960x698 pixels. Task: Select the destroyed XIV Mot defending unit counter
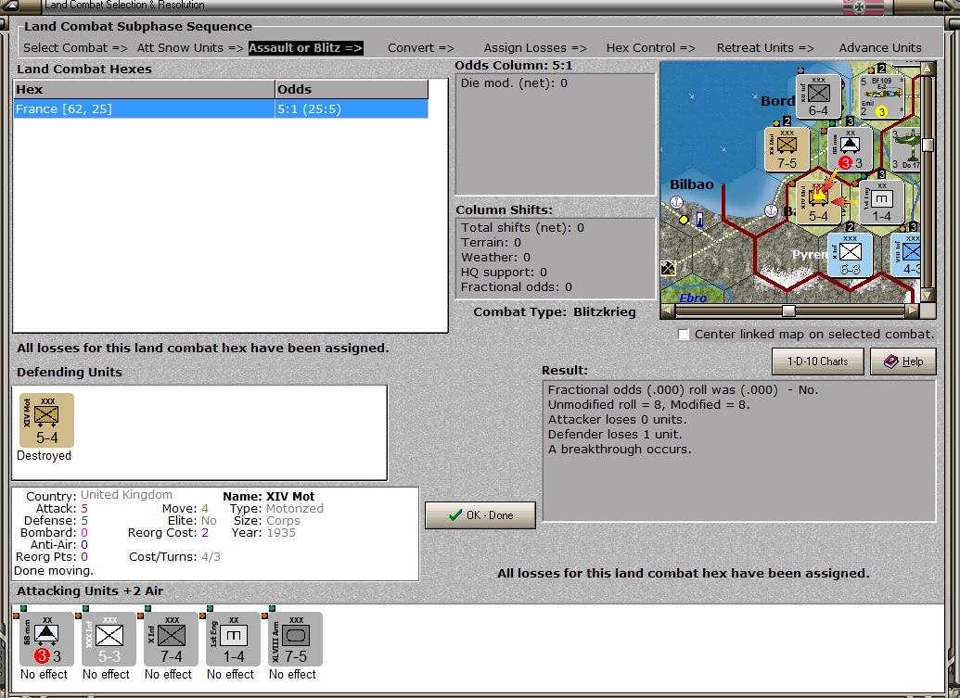46,420
